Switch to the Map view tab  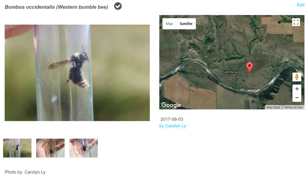(x=169, y=24)
